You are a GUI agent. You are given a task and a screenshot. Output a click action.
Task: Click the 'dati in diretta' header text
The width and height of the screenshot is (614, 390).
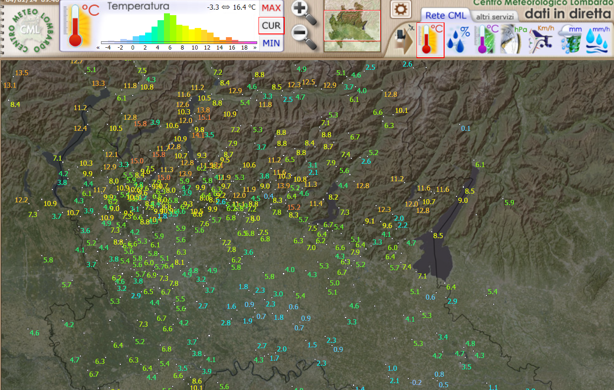click(x=568, y=13)
